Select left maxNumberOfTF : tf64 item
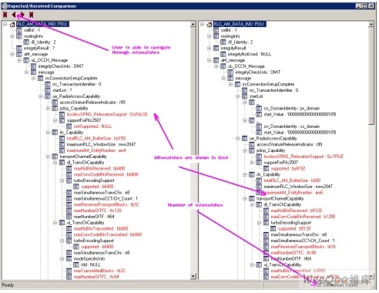The image size is (379, 293). click(94, 217)
